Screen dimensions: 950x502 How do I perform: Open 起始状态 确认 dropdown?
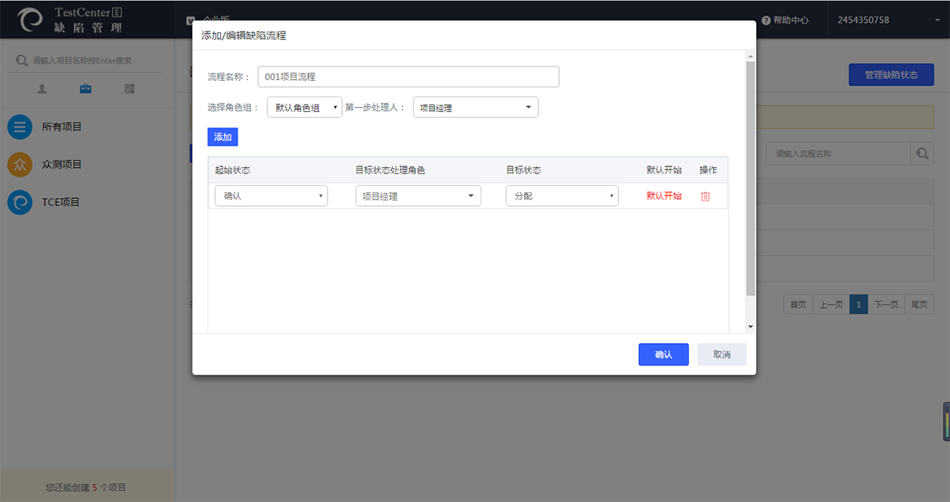[x=271, y=196]
